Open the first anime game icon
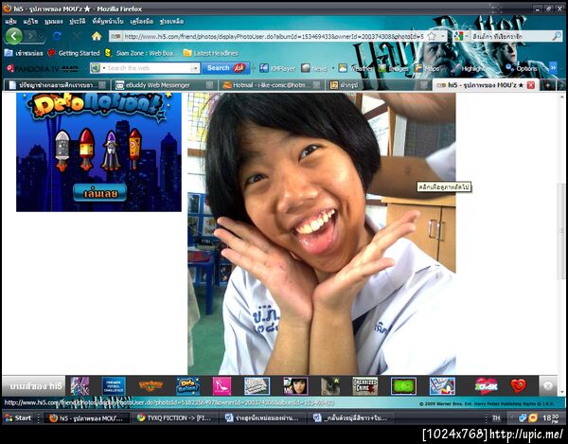Image resolution: width=568 pixels, height=444 pixels. pos(80,386)
